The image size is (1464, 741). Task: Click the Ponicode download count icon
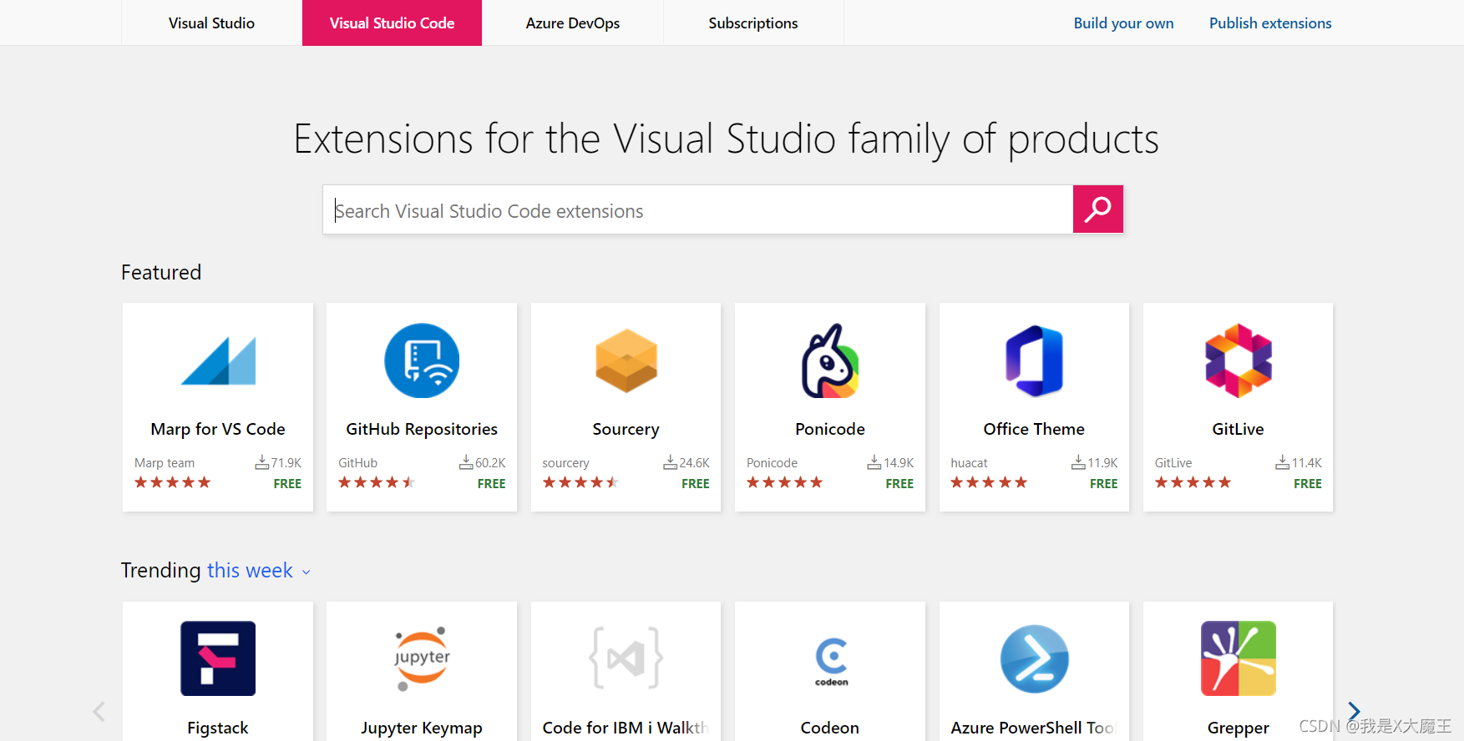pos(874,462)
